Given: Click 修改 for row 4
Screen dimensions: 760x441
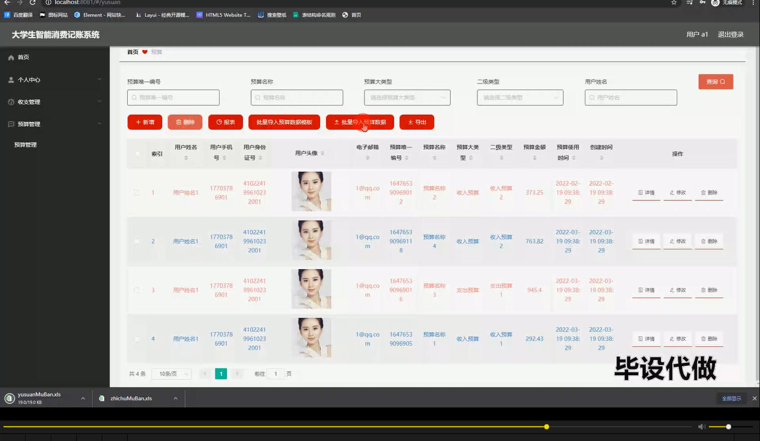Looking at the screenshot, I should click(678, 339).
